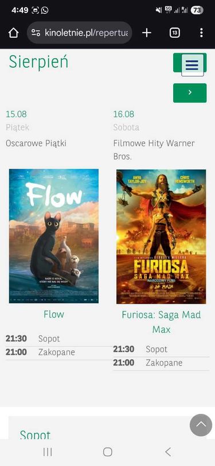Screen dimensions: 215x466
Task: Tap the browser home icon
Action: coord(14,33)
